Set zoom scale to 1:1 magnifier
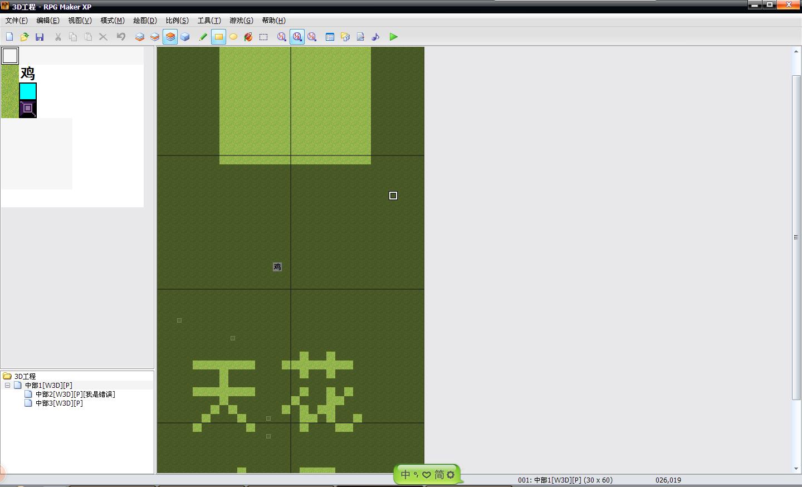 (x=282, y=37)
